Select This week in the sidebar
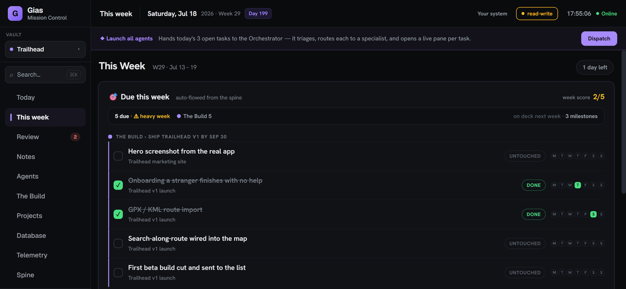This screenshot has height=289, width=626. [x=45, y=117]
